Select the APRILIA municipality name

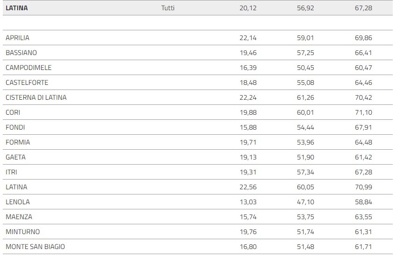tap(17, 38)
